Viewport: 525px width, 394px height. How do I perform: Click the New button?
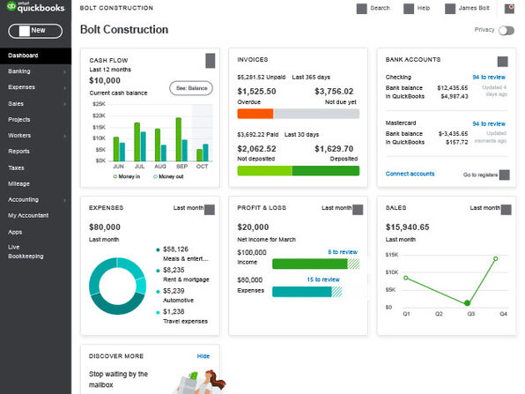click(35, 31)
